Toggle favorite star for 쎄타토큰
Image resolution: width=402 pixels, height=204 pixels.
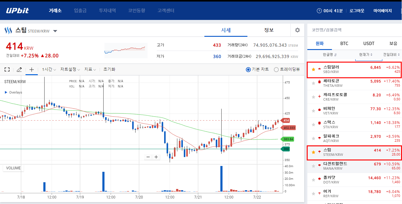click(313, 83)
